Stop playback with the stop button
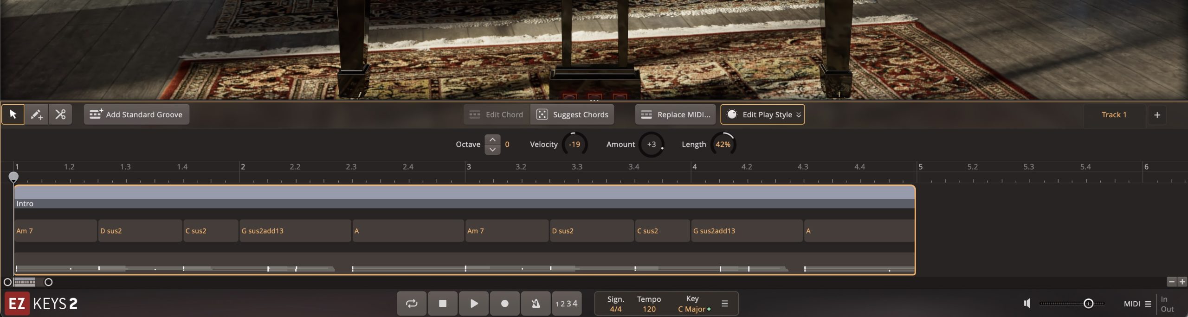Viewport: 1188px width, 317px height. [443, 304]
